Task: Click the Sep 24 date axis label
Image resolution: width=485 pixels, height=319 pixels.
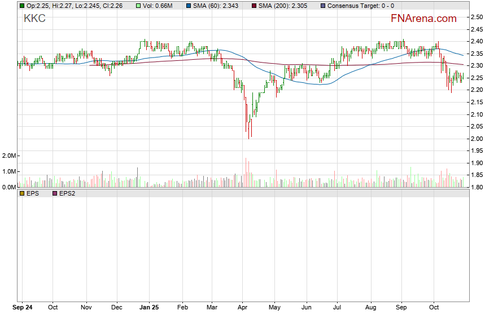Action: [x=22, y=308]
